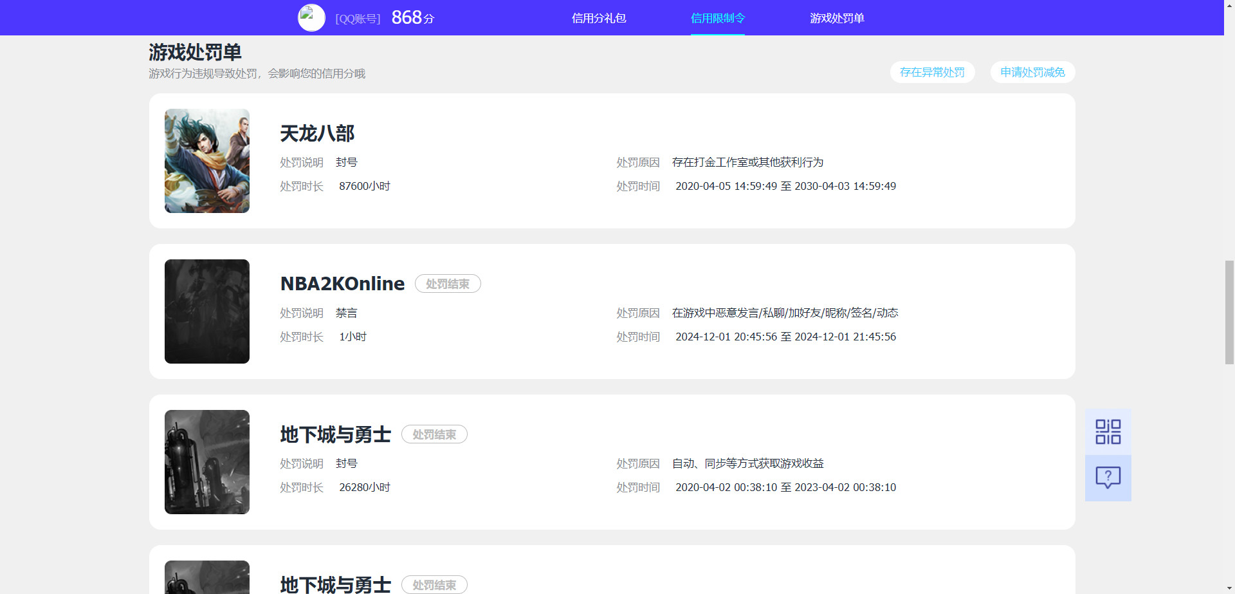Click the 游戏处罚单 page heading
This screenshot has height=594, width=1235.
[195, 52]
